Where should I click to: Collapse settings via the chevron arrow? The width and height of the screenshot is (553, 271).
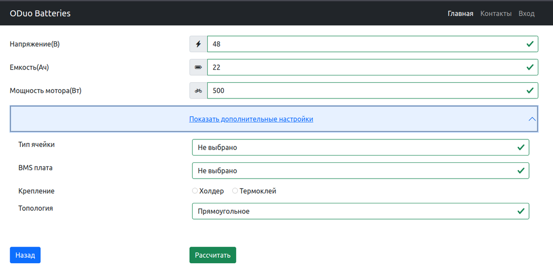coord(533,119)
